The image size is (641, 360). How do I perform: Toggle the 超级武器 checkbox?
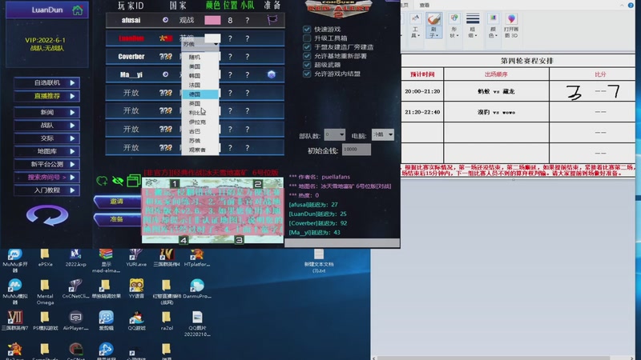coord(307,65)
